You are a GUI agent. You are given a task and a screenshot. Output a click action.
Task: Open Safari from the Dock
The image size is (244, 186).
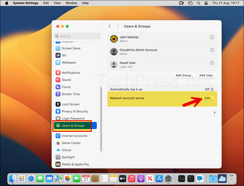click(31, 179)
